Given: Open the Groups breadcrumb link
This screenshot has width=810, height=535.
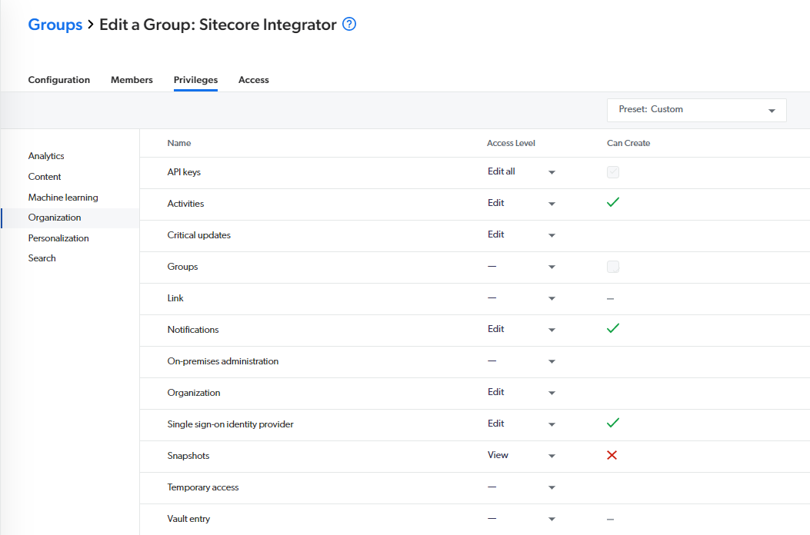Looking at the screenshot, I should point(55,24).
